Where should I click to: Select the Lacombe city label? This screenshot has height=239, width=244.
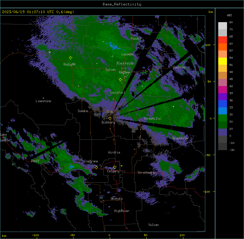(x=127, y=54)
